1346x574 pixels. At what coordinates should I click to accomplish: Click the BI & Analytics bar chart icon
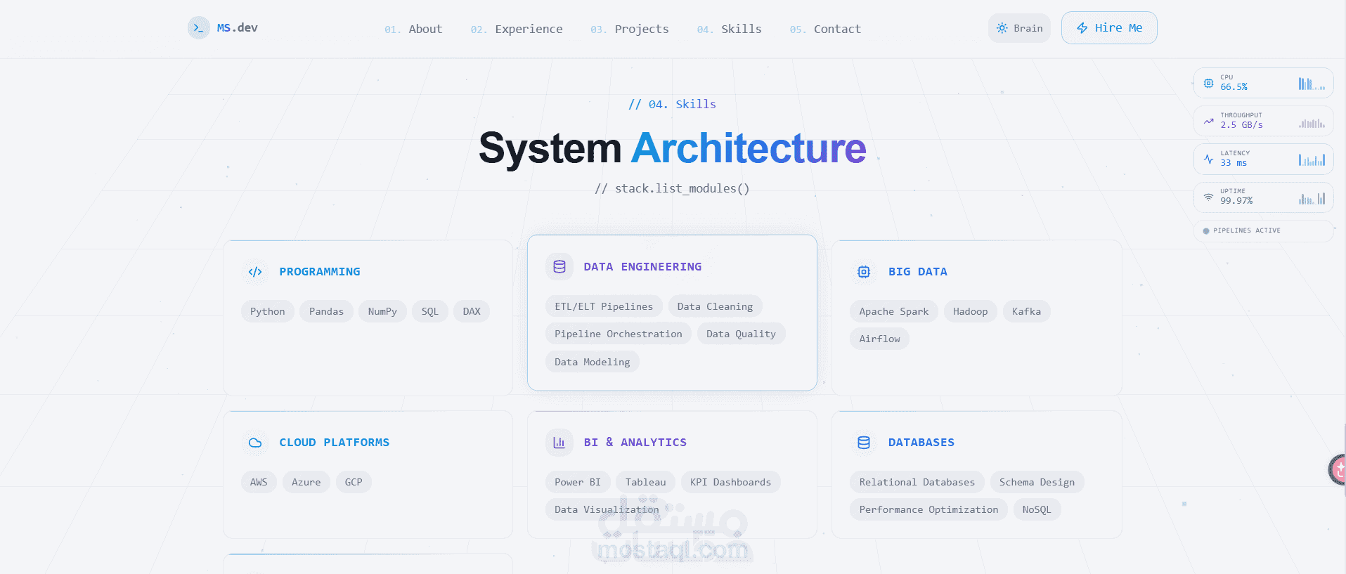pos(559,443)
